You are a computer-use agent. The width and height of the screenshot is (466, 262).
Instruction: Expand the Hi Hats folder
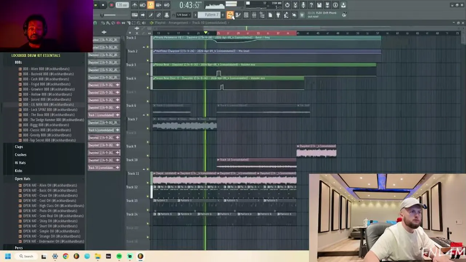tap(20, 163)
